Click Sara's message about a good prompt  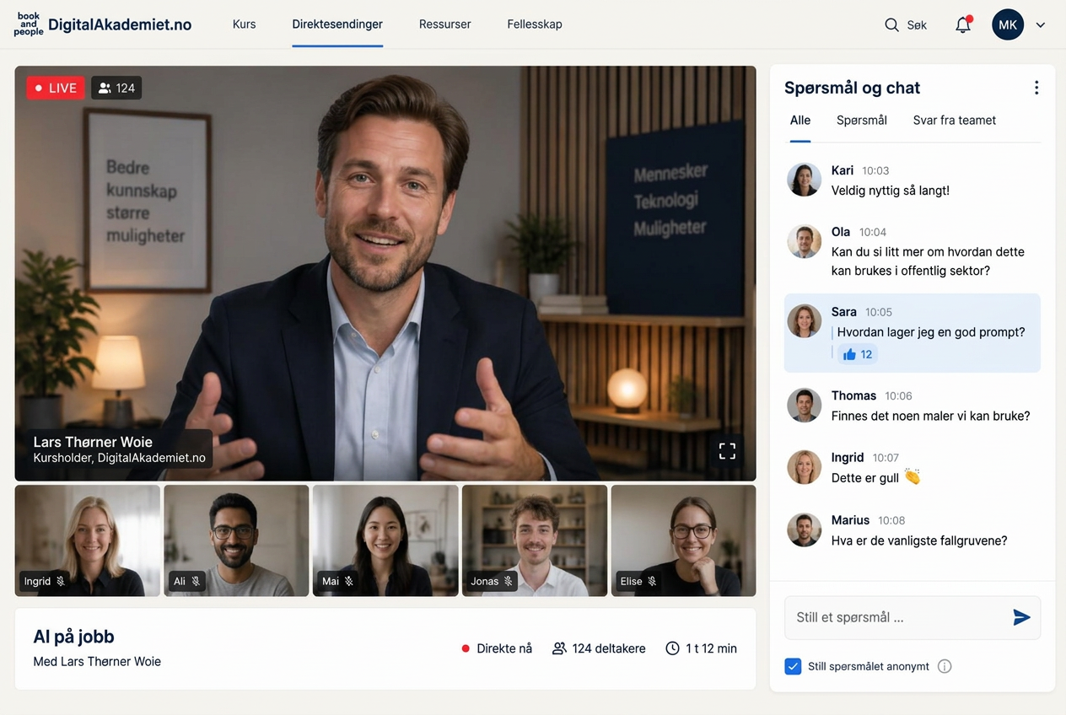point(931,332)
